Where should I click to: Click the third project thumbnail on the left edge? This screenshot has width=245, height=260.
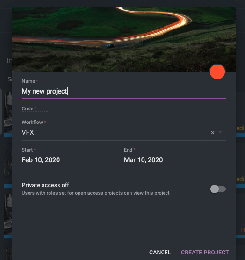point(7,215)
